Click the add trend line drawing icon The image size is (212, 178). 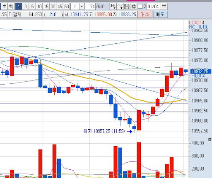(120, 7)
